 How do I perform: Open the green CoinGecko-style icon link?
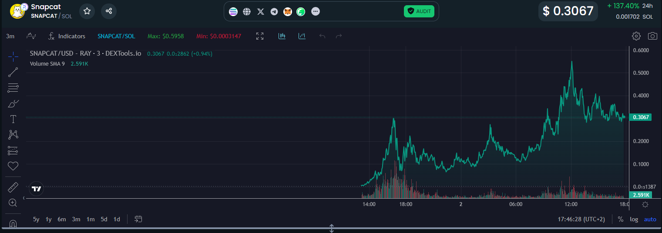[301, 12]
